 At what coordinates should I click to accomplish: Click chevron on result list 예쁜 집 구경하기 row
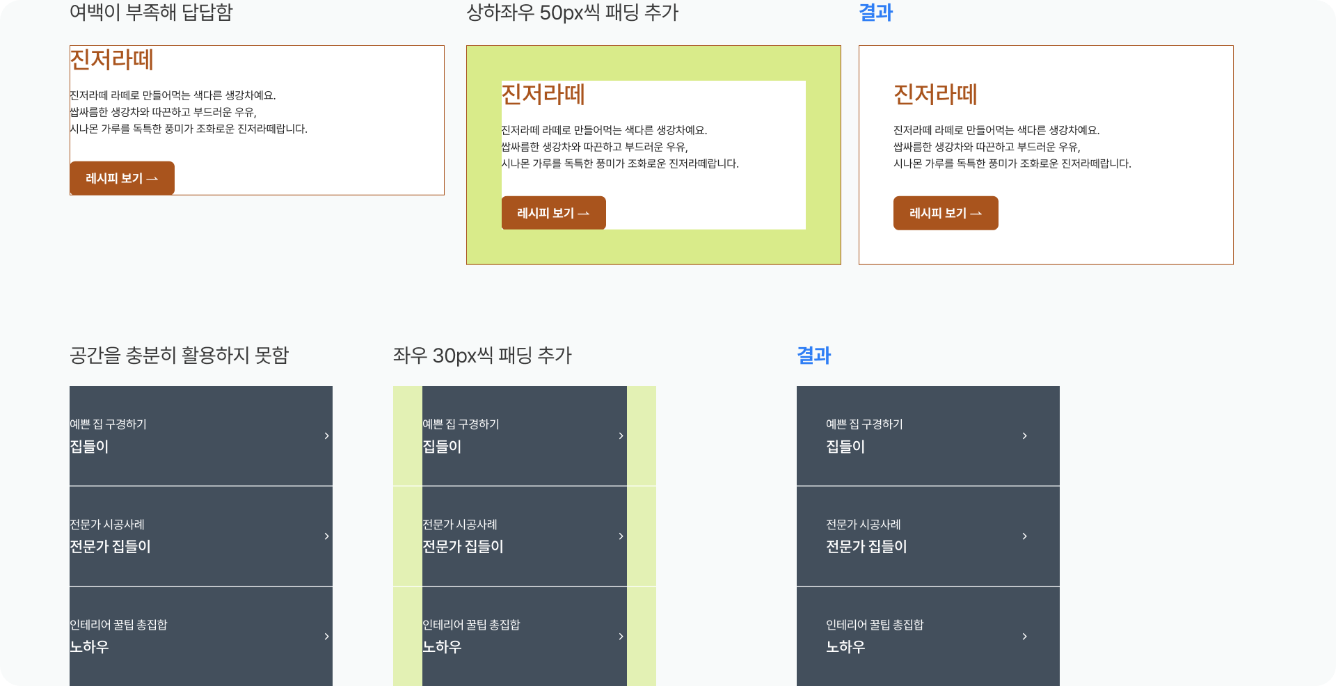1024,436
